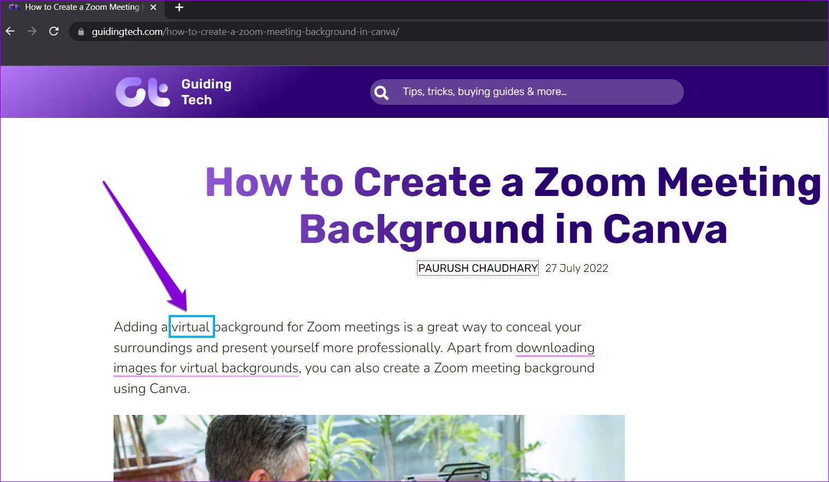The image size is (829, 482).
Task: Click the magnifier search icon
Action: click(x=382, y=92)
